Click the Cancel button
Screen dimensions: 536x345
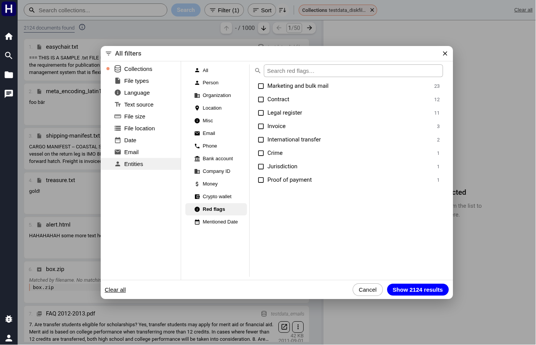tap(368, 290)
